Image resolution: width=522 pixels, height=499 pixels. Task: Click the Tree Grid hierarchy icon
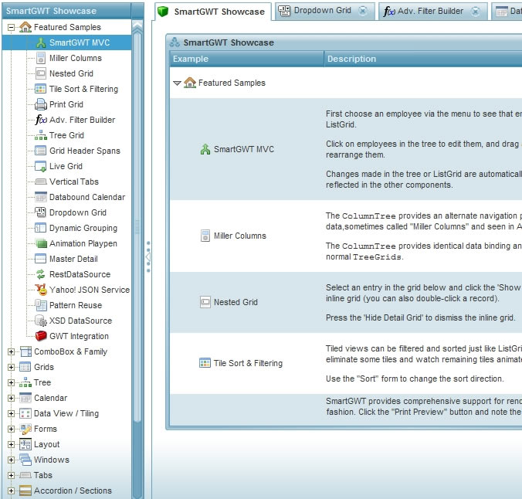[41, 135]
